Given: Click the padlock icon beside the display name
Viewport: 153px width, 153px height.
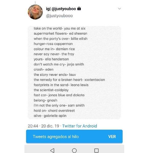Looking at the screenshot, I should (x=79, y=9).
